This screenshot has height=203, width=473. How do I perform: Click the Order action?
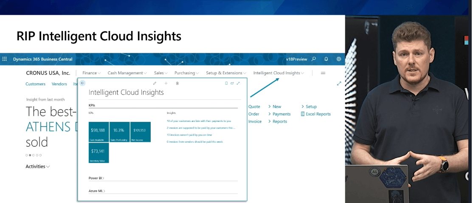(253, 114)
